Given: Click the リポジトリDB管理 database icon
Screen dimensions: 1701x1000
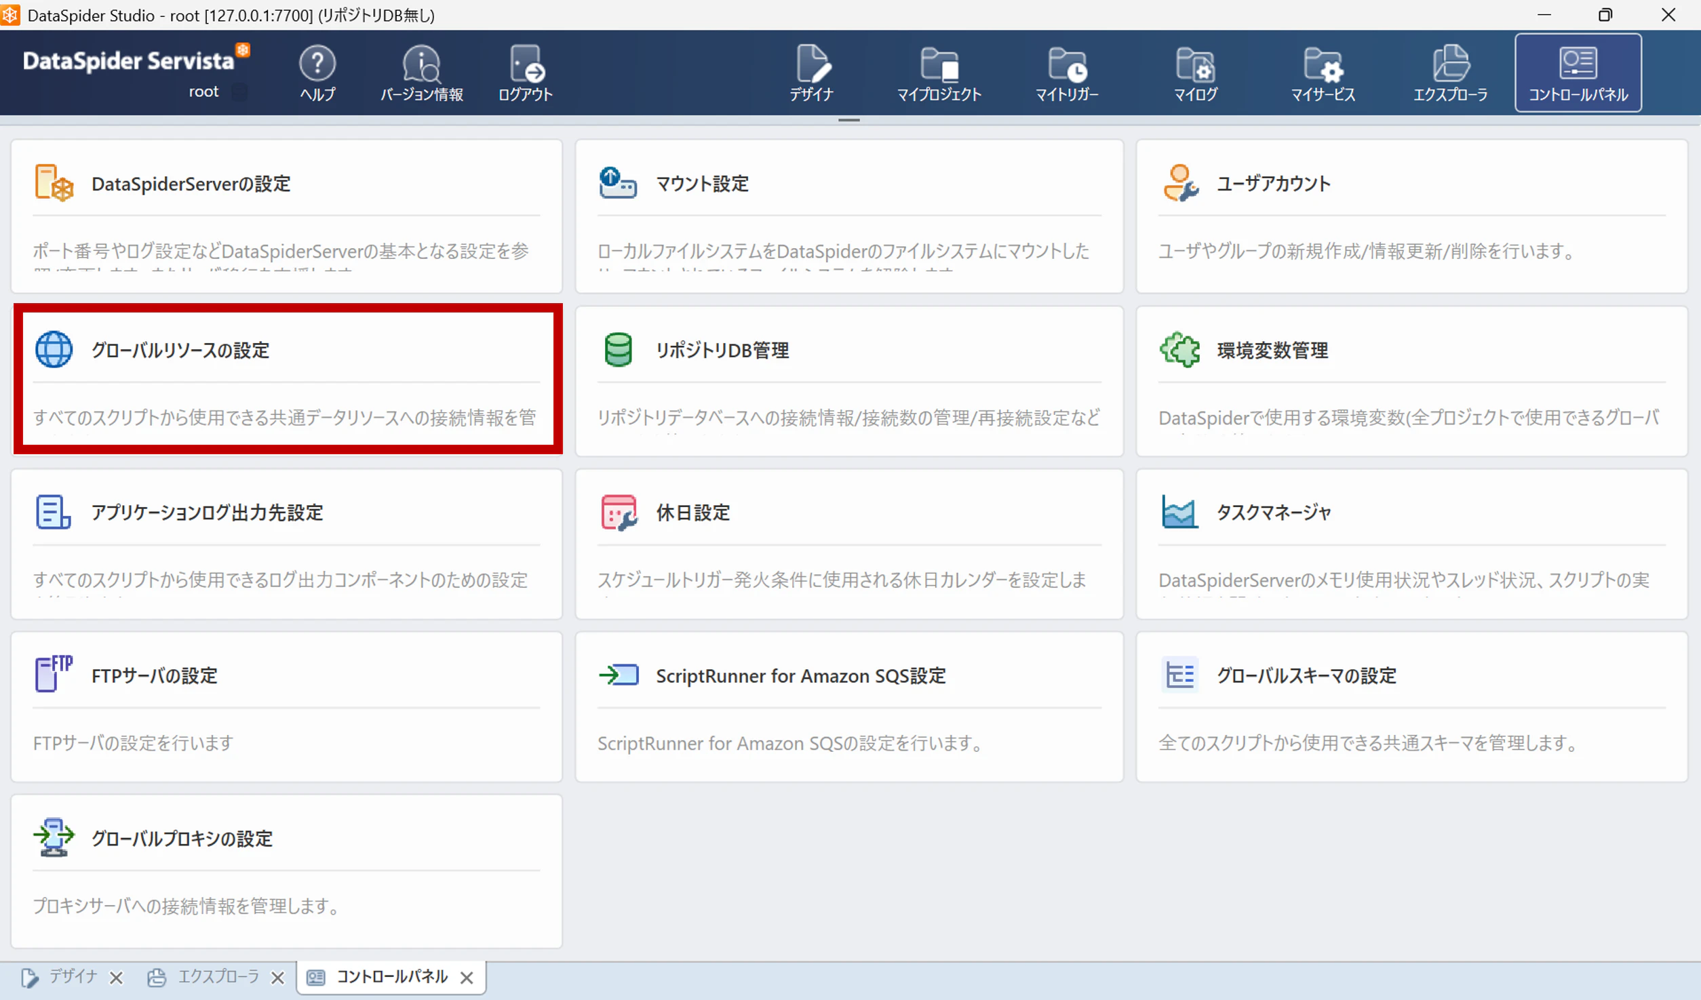Looking at the screenshot, I should coord(618,350).
